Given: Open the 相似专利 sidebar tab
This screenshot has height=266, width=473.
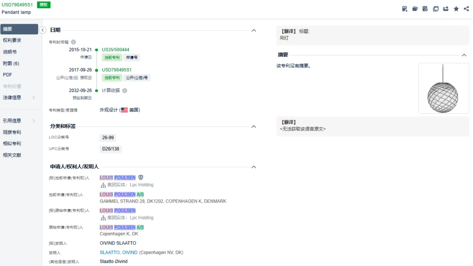Looking at the screenshot, I should tap(12, 143).
